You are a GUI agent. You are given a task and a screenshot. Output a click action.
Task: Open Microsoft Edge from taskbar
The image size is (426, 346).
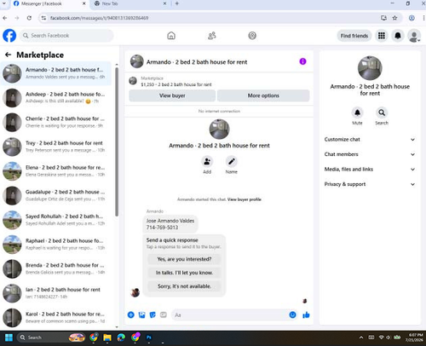point(121,337)
